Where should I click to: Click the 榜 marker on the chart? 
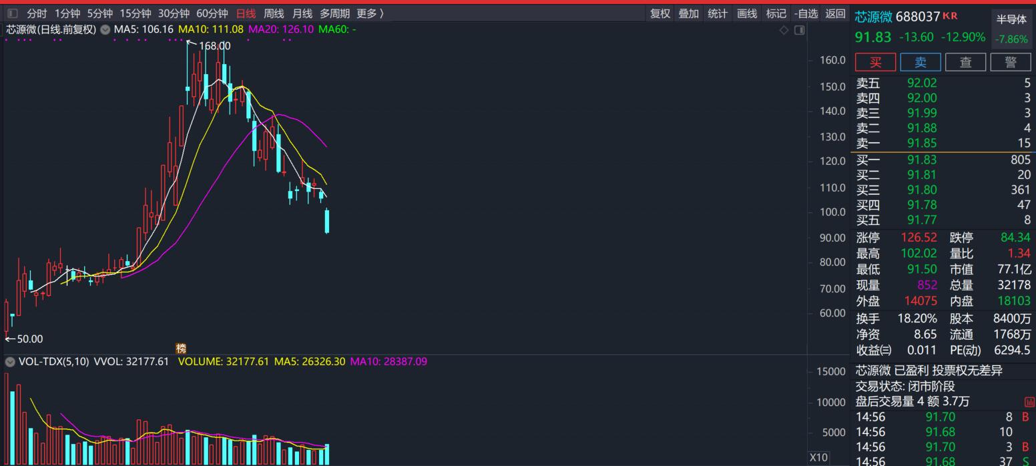tap(181, 348)
